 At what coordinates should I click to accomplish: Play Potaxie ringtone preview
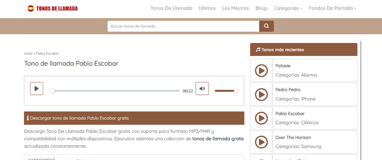coord(261,70)
